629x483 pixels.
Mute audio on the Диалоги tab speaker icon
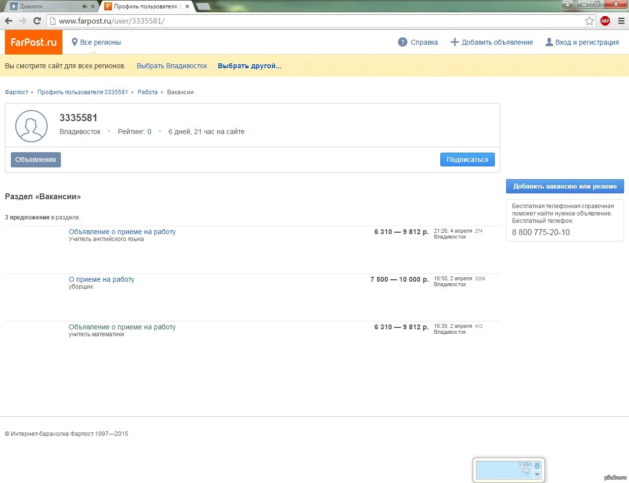click(85, 6)
